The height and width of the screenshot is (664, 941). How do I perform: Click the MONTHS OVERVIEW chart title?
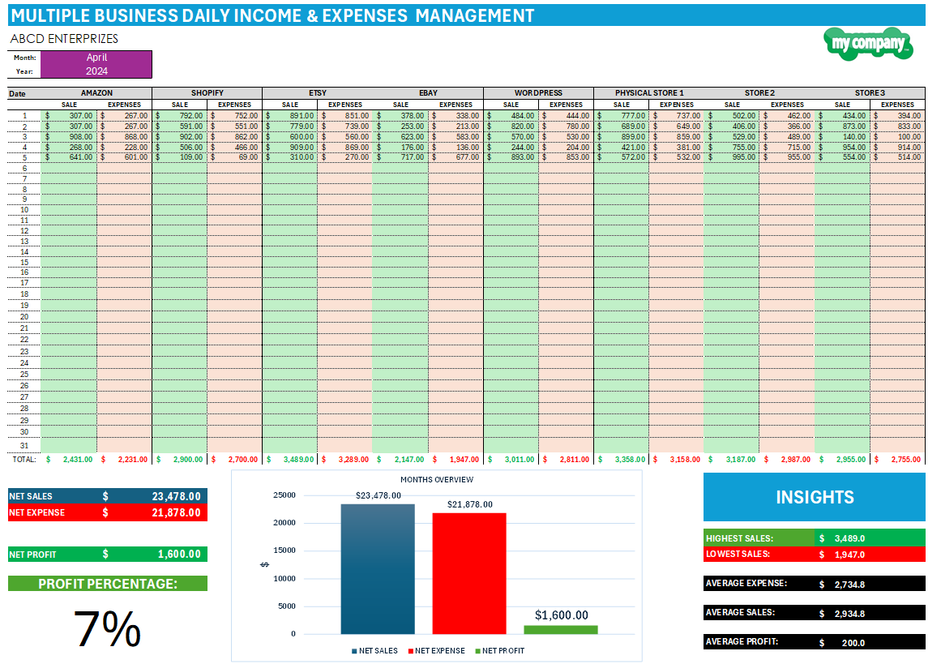(437, 480)
